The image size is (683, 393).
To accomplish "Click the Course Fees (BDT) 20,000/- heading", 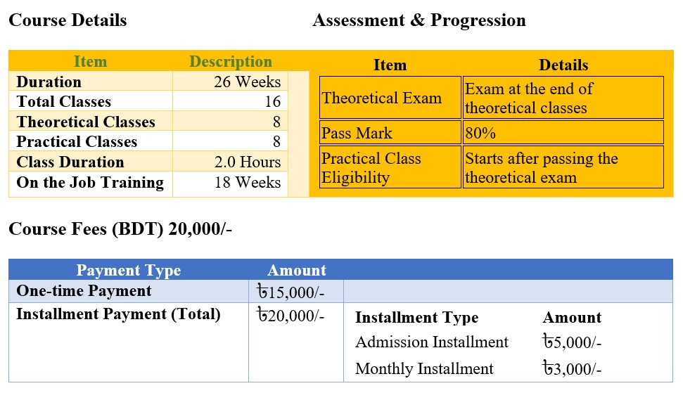I will pos(120,229).
